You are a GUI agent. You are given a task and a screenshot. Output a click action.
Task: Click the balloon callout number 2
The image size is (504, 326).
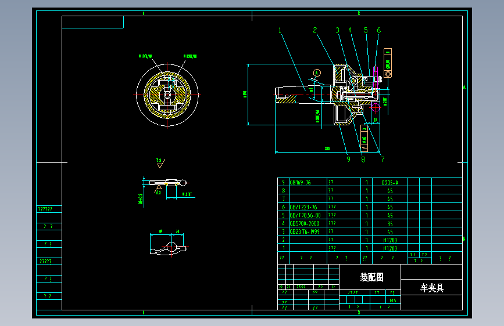(x=315, y=30)
